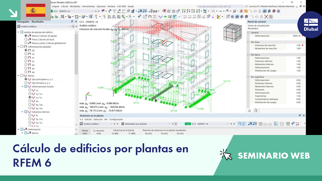Select the uz global deformation radio button

26,61
